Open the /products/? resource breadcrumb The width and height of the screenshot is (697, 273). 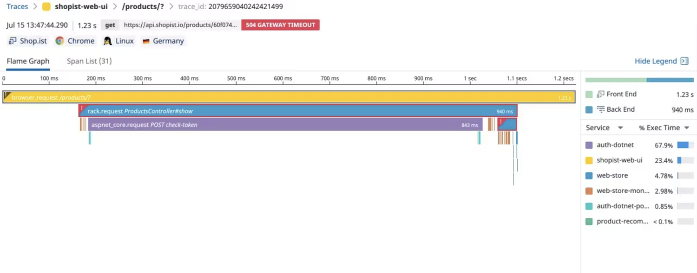(143, 6)
